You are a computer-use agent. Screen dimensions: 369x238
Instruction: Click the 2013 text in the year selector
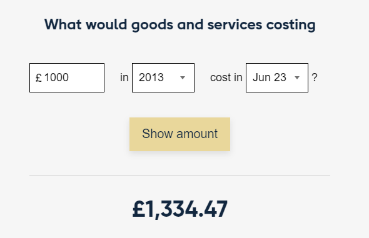click(151, 77)
